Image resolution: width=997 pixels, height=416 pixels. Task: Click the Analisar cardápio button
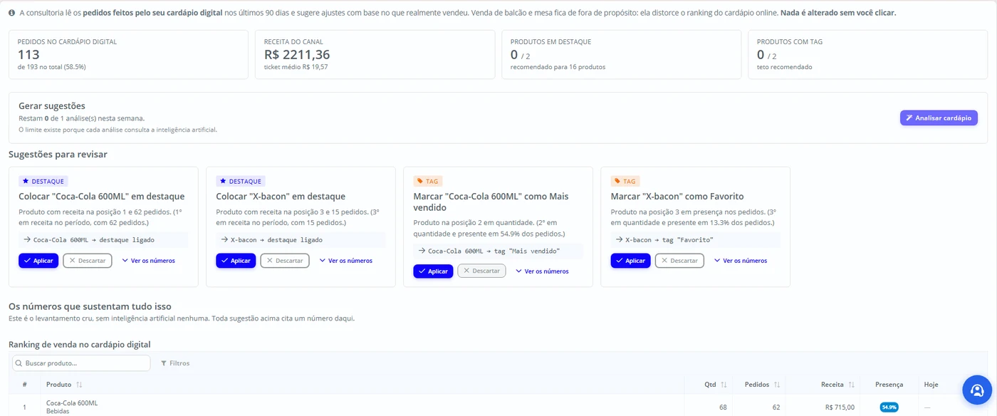[x=939, y=118]
